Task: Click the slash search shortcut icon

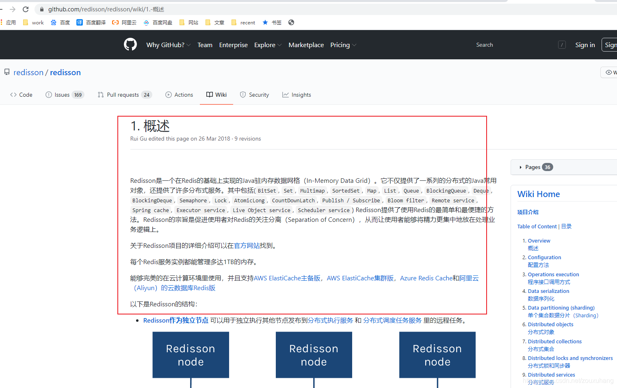Action: [562, 45]
